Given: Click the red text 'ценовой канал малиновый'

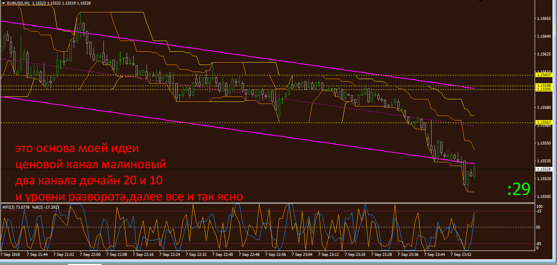Looking at the screenshot, I should click(91, 164).
